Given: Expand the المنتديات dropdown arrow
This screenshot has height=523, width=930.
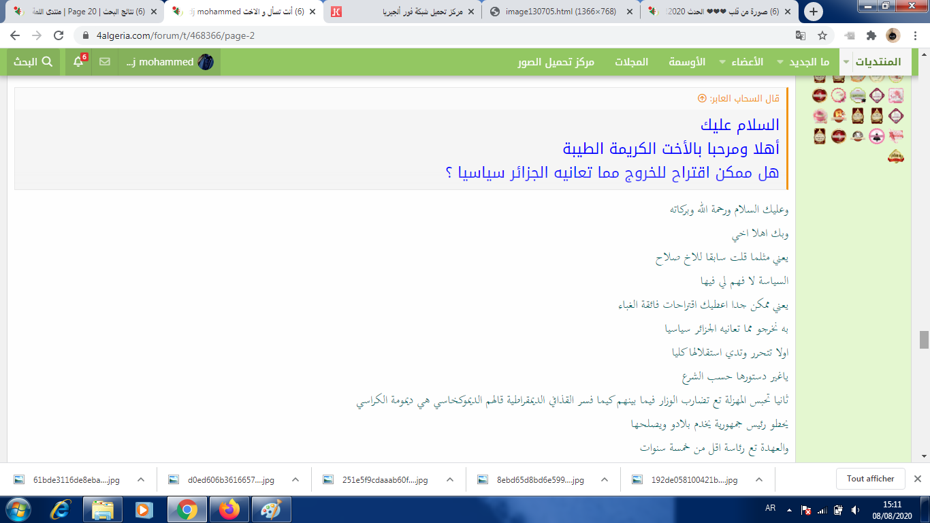Looking at the screenshot, I should pos(846,62).
